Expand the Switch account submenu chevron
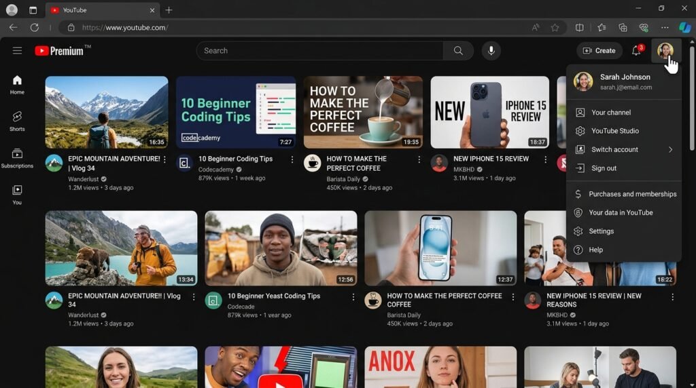The width and height of the screenshot is (696, 388). tap(670, 150)
